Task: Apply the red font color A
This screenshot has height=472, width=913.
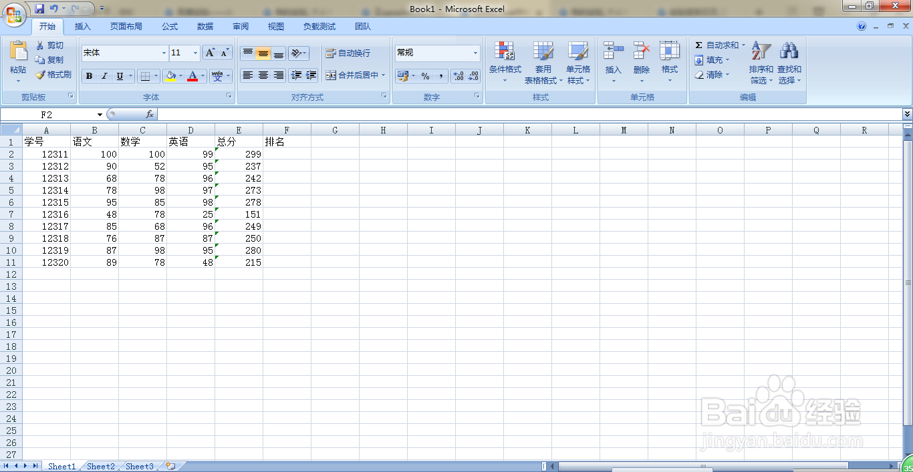Action: click(193, 76)
